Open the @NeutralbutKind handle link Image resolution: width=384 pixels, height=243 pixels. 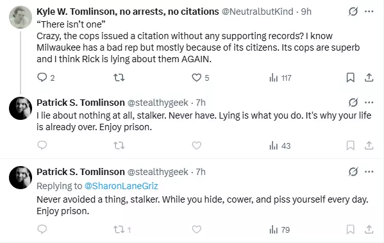click(x=257, y=12)
